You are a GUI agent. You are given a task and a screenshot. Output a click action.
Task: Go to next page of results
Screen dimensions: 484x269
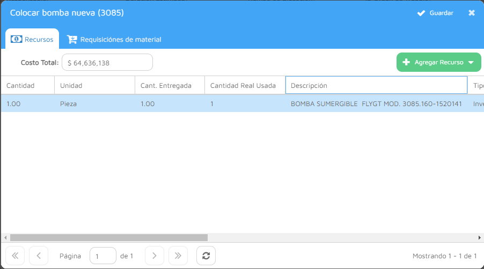pyautogui.click(x=155, y=256)
